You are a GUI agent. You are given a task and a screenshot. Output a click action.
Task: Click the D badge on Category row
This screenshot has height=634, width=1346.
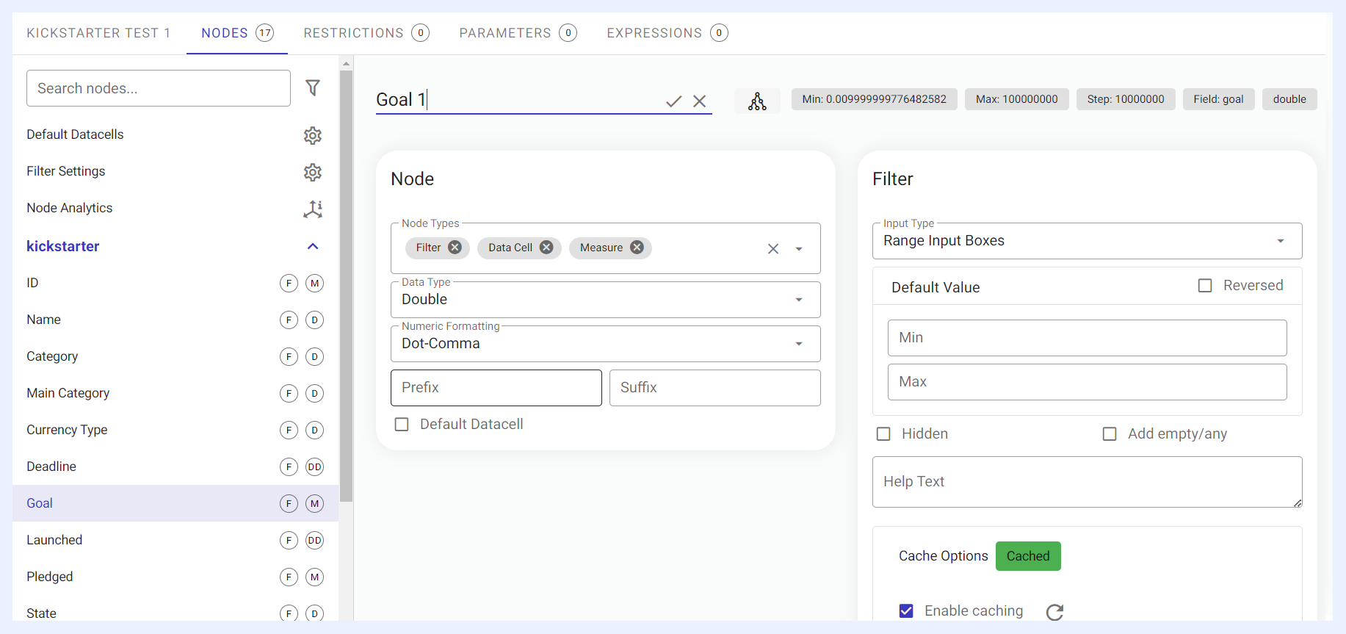pos(314,357)
